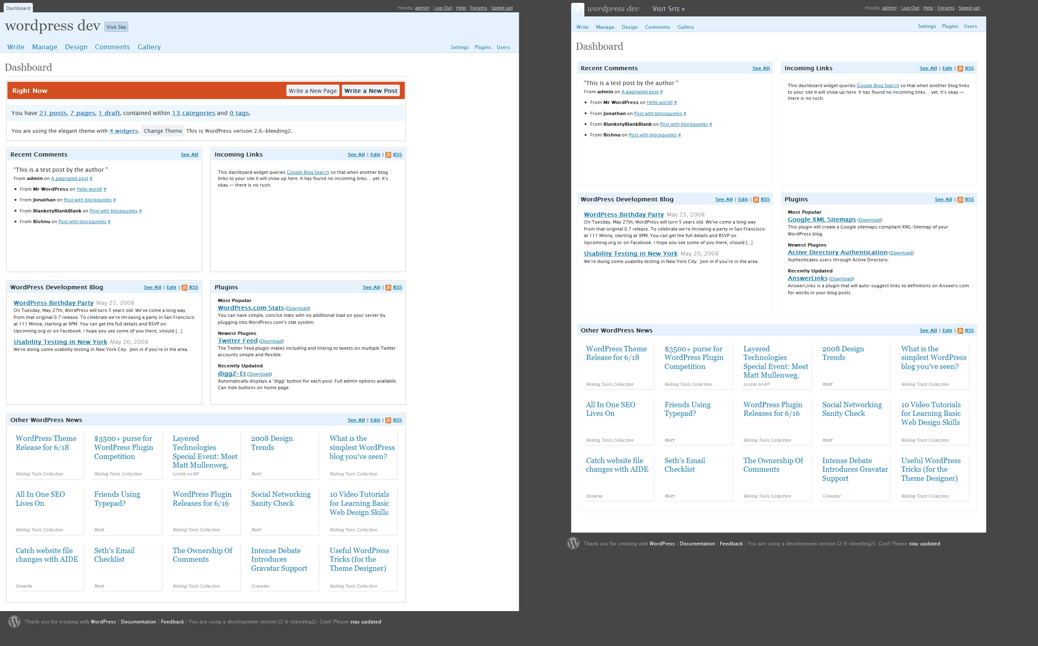Click RSS icon in right Plugins widget
The image size is (1038, 646).
point(960,200)
